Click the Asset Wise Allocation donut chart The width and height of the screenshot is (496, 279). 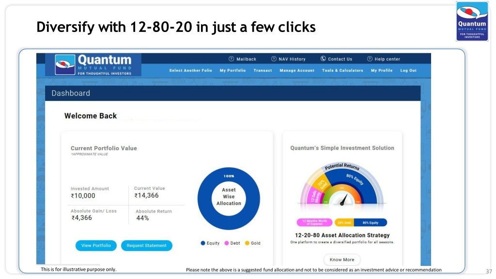coord(229,198)
